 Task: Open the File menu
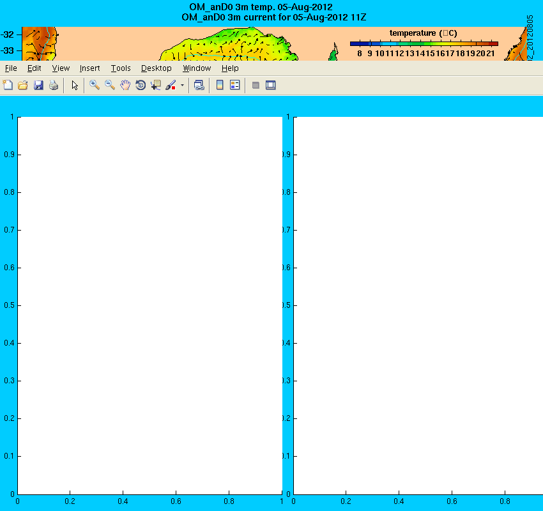(x=11, y=68)
